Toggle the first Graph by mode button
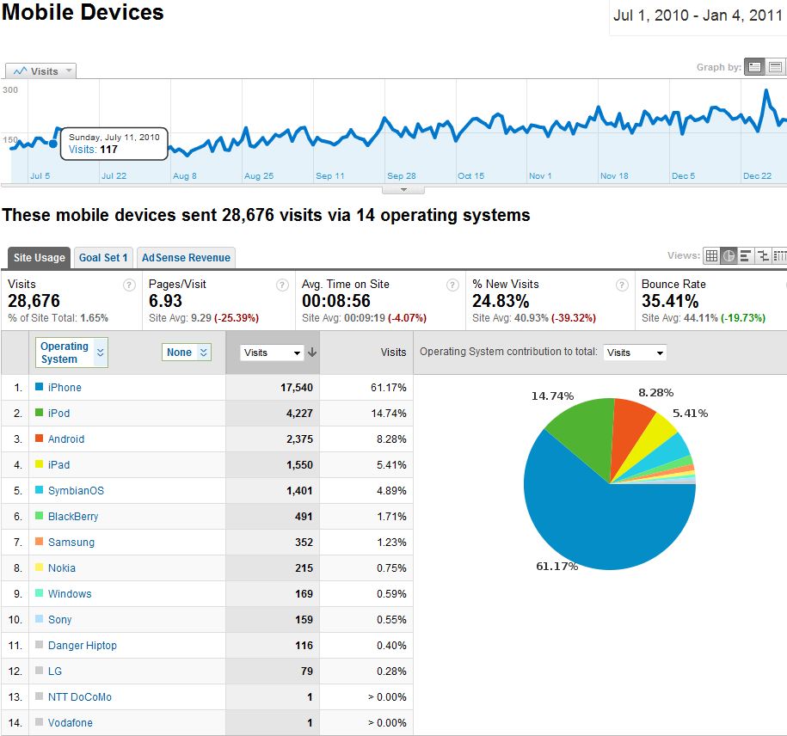This screenshot has height=736, width=787. click(754, 67)
